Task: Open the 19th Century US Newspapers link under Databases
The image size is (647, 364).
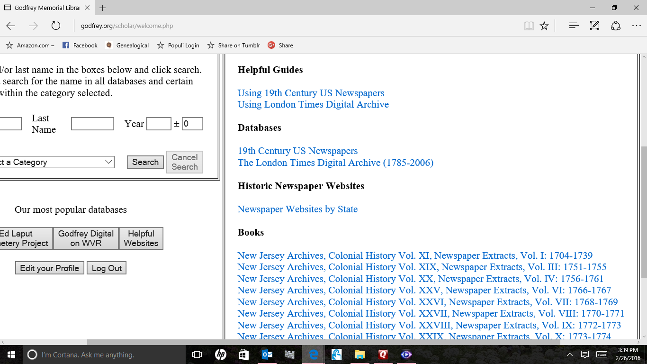Action: 297,151
